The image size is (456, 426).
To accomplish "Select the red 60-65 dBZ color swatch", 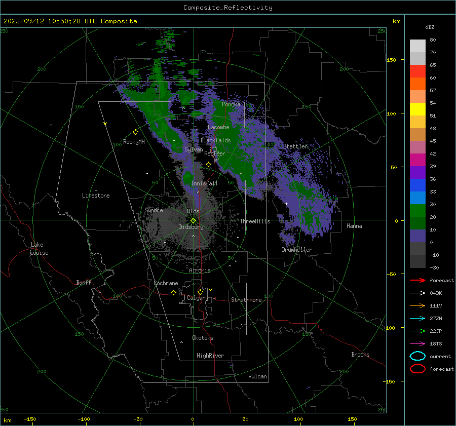I will (x=417, y=71).
